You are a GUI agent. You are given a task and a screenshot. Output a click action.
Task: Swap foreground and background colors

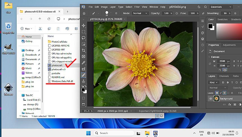(x=85, y=86)
